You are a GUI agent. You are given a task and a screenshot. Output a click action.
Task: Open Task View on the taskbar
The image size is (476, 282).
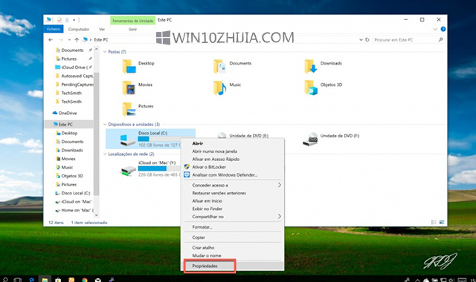[18, 279]
